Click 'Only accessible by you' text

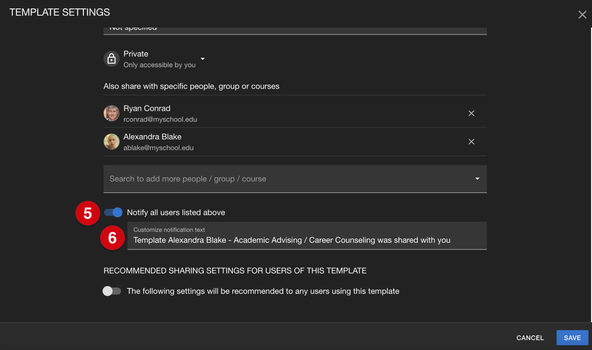(x=159, y=65)
